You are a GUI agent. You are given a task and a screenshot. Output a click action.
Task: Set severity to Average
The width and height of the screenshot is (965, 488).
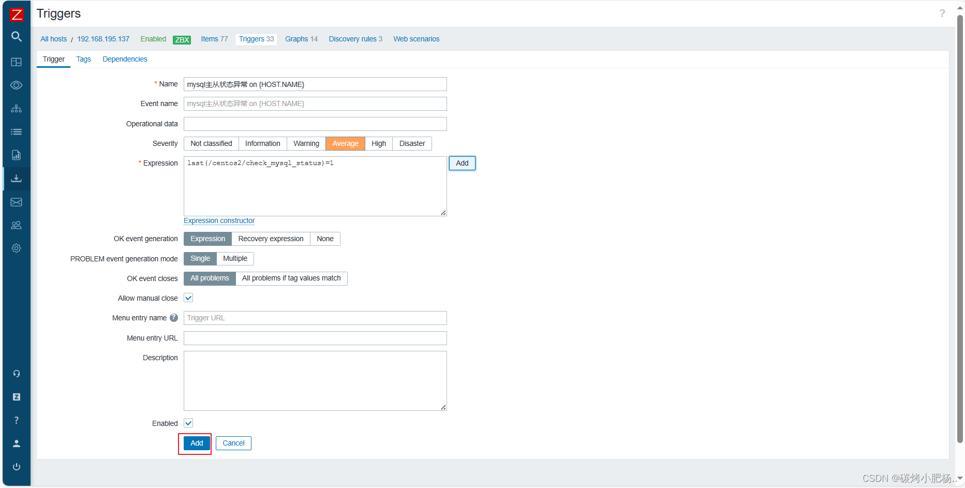click(345, 144)
